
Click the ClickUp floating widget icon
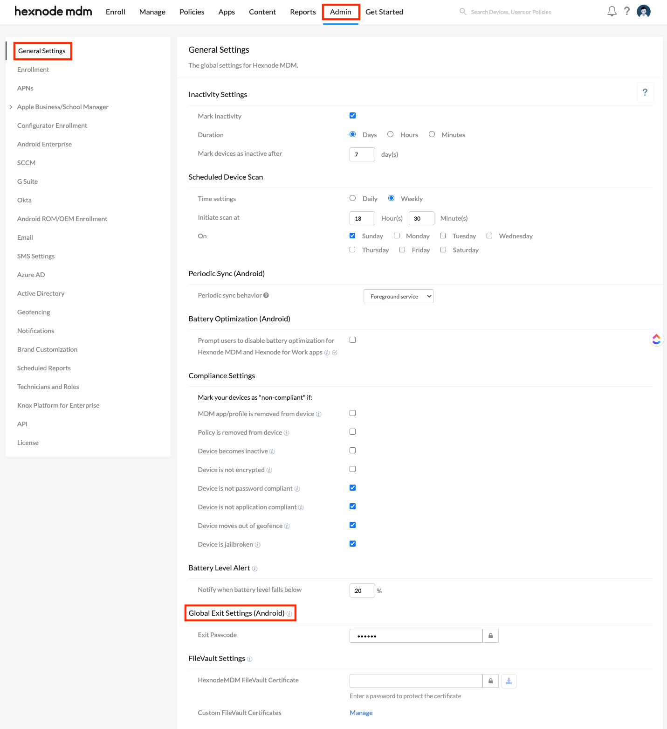point(656,339)
